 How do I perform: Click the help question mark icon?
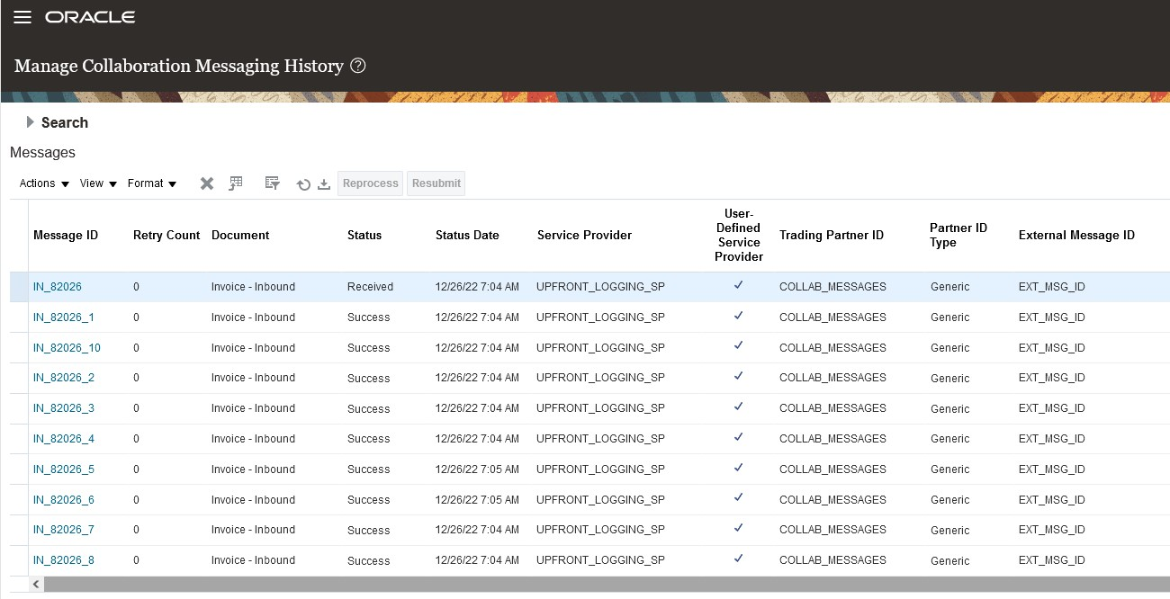tap(358, 66)
